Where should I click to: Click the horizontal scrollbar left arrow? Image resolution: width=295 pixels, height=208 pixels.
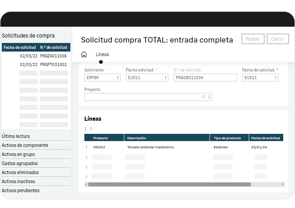point(86,184)
